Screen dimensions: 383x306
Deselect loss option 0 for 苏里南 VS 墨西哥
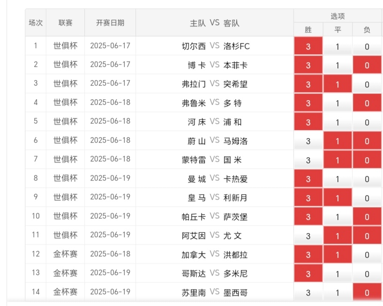[x=367, y=292]
